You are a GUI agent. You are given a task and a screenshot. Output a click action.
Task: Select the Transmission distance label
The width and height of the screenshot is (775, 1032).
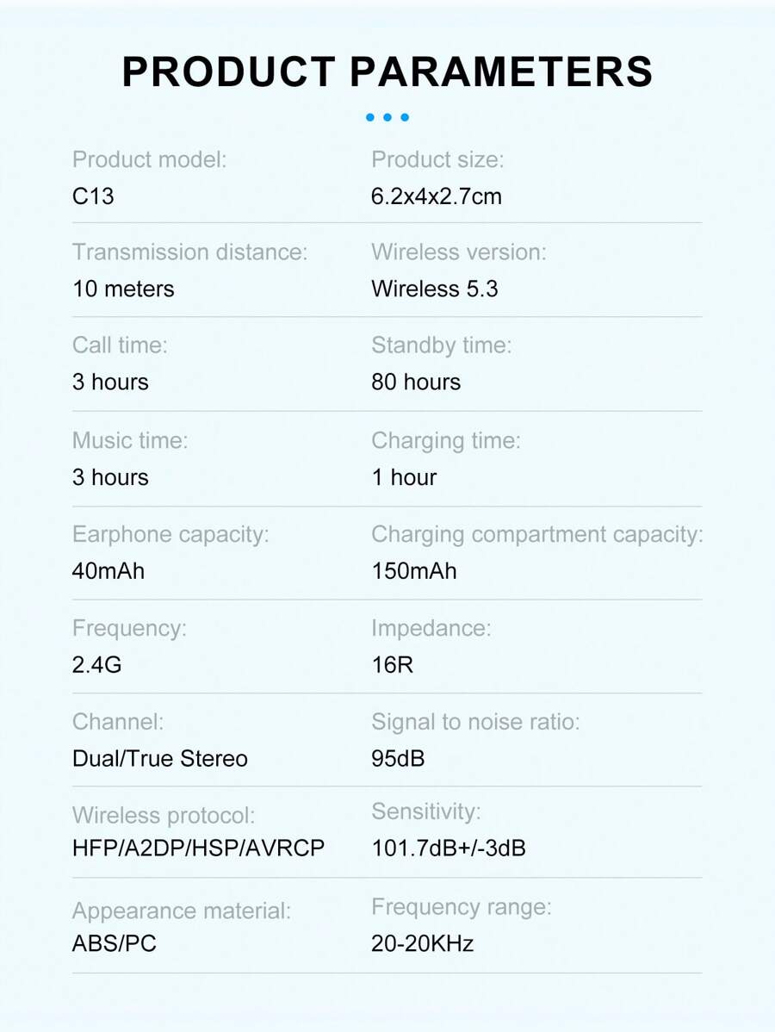pos(189,252)
